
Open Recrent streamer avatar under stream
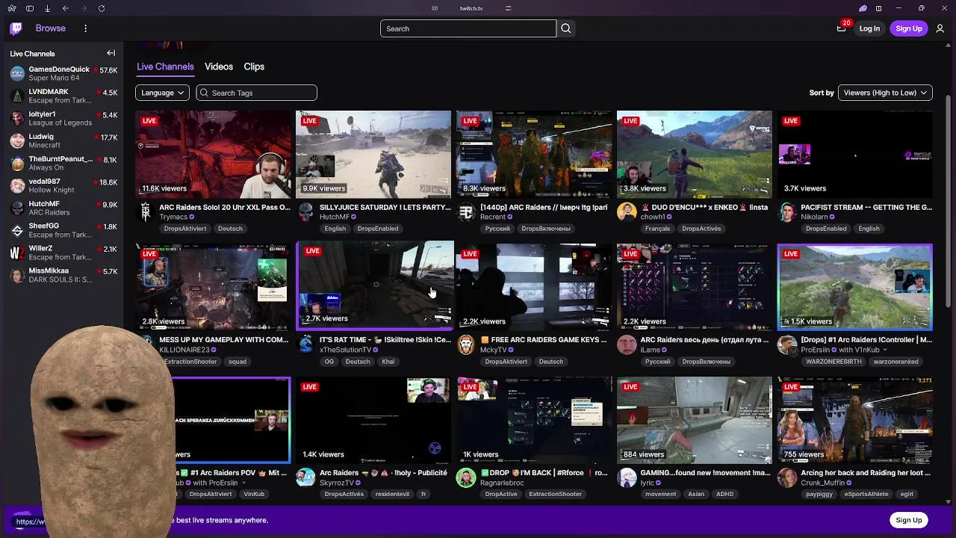coord(466,212)
